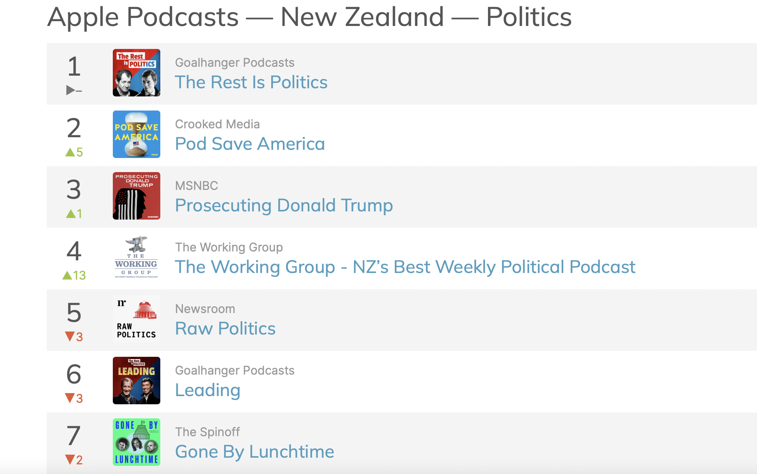Click the green up-5 rank change indicator
Viewport: 757px width, 474px height.
click(x=74, y=152)
